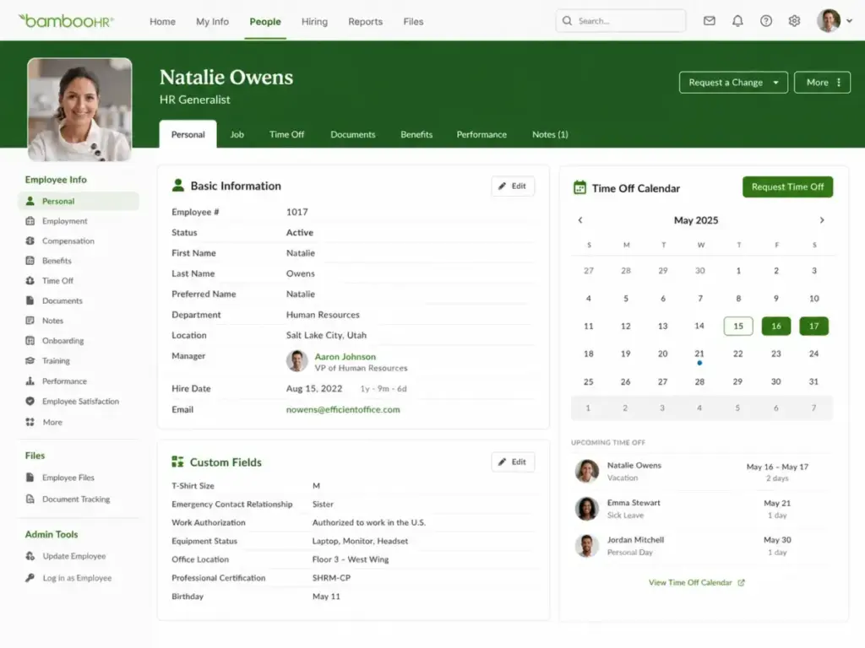
Task: Click Natalie Owens' profile photo
Action: [x=79, y=110]
